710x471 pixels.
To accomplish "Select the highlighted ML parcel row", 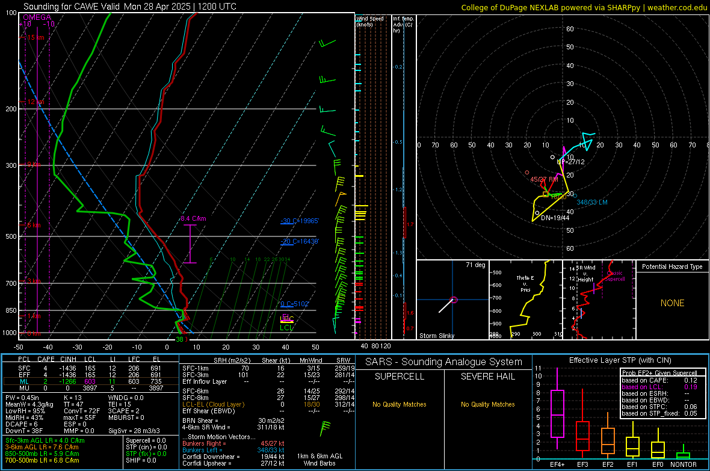I will coord(90,381).
